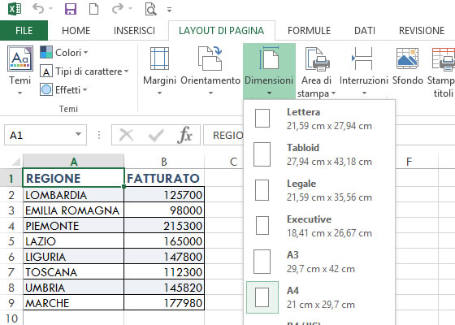Select the cell containing 215300

point(164,226)
